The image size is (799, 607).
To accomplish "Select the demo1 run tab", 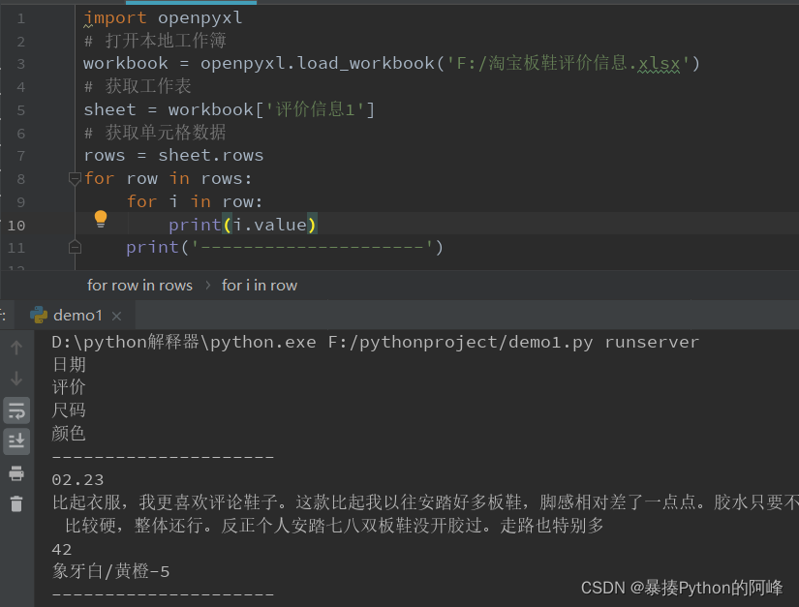I will 77,316.
